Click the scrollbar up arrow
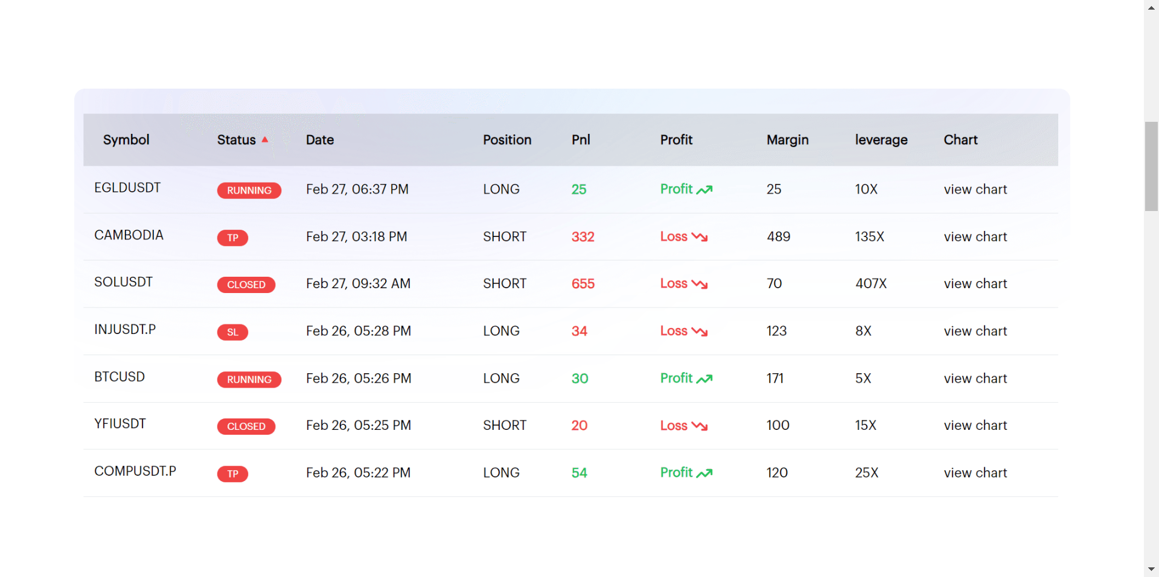Screen dimensions: 1159x577 click(x=1151, y=7)
